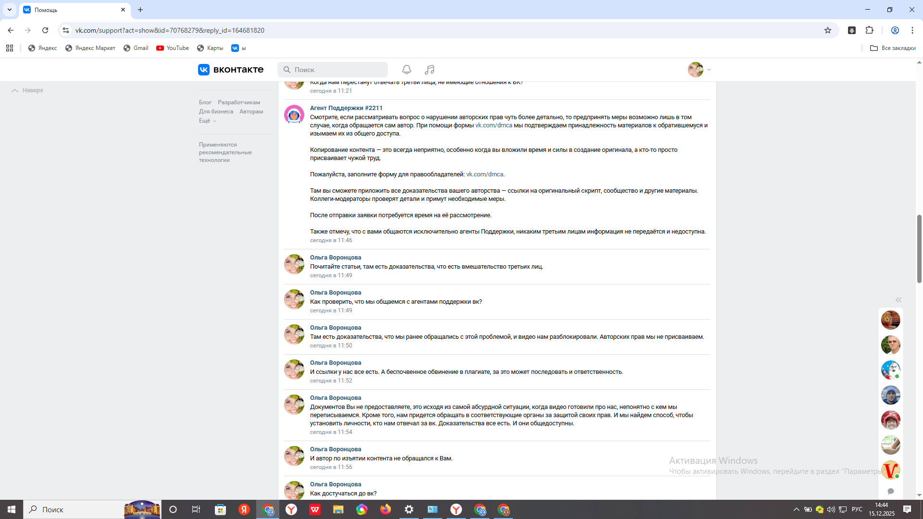Expand profile menu next to avatar
Image resolution: width=923 pixels, height=519 pixels.
click(x=709, y=70)
